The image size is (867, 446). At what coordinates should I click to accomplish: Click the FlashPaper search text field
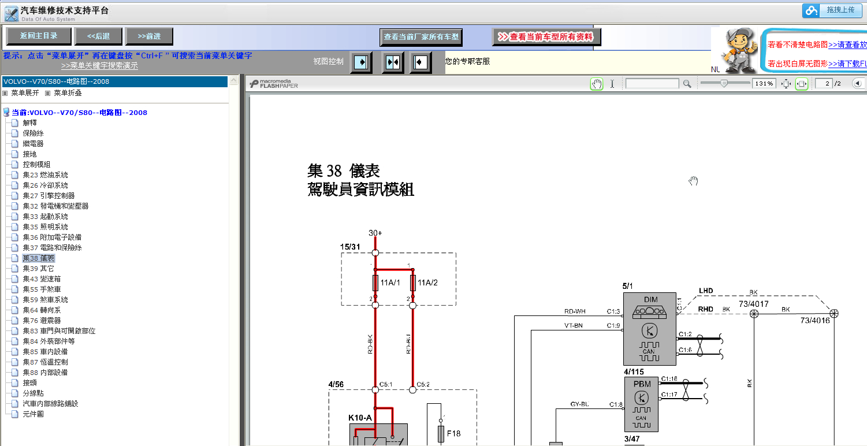tap(652, 84)
